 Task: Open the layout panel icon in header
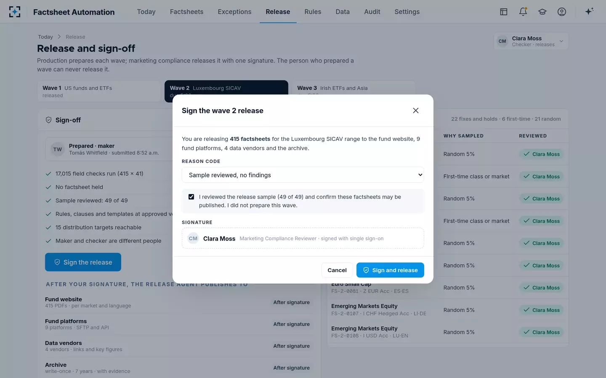click(x=504, y=12)
